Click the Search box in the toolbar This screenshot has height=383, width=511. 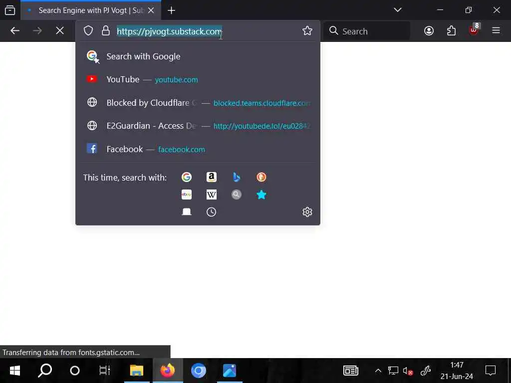(367, 31)
